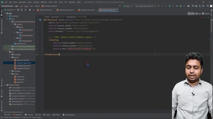
Task: Open Device File Explorer icon in top toolbar
Action: (x=189, y=6)
